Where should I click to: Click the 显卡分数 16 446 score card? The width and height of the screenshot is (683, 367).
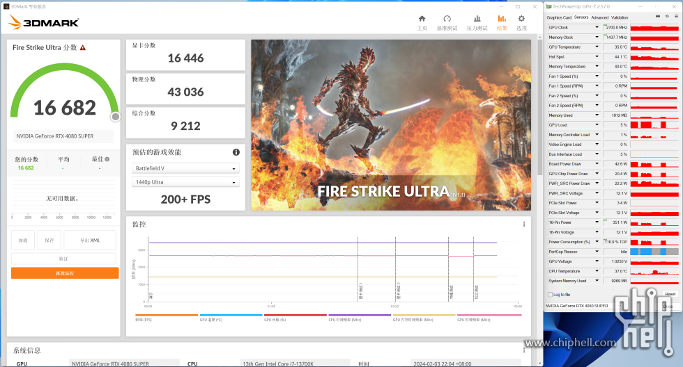pyautogui.click(x=185, y=55)
